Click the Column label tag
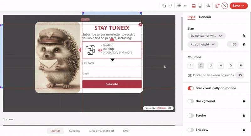This screenshot has width=251, height=136. coord(85,20)
